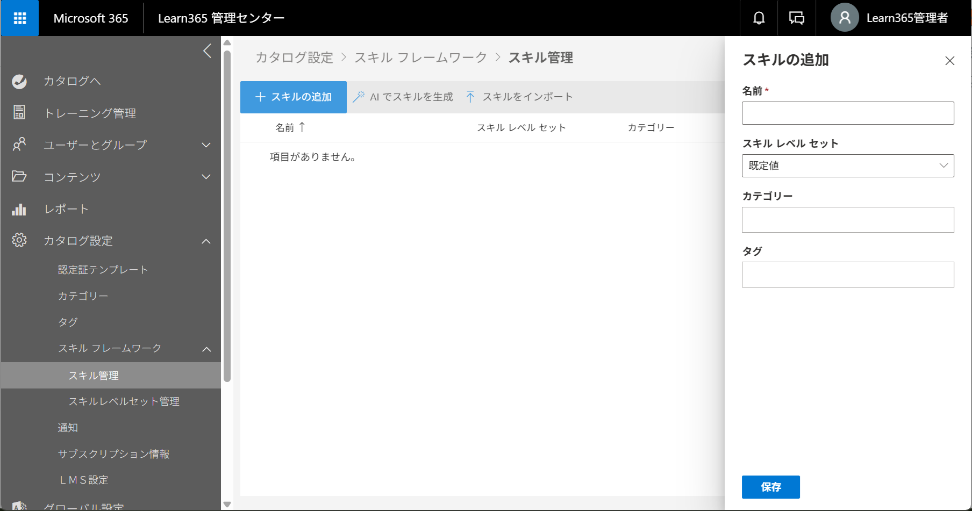Click the ユーザーとグループ people icon

coord(19,145)
